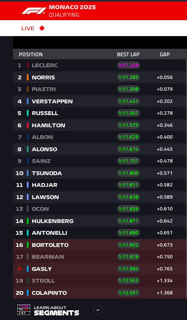Click the red arrow marker beside Gasly
This screenshot has height=320, width=187.
click(20, 269)
